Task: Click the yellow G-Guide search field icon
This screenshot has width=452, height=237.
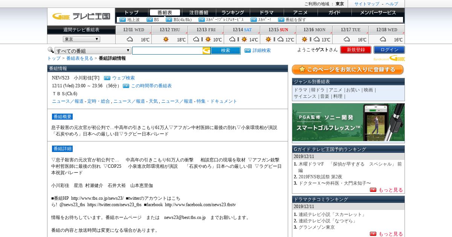Action: (x=206, y=50)
